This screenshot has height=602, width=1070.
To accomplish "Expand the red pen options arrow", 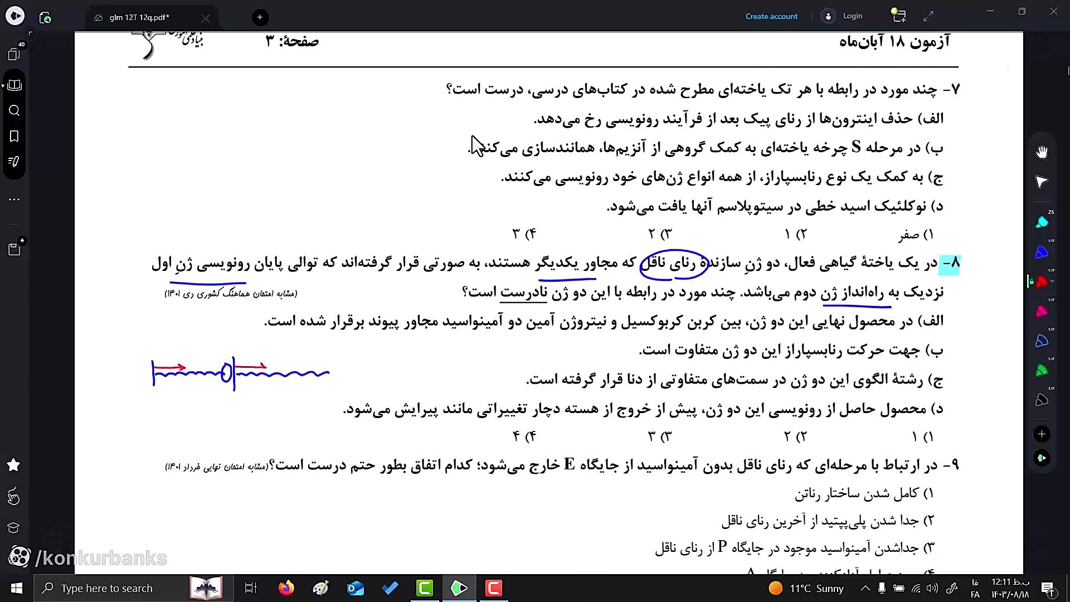I will [x=1052, y=282].
